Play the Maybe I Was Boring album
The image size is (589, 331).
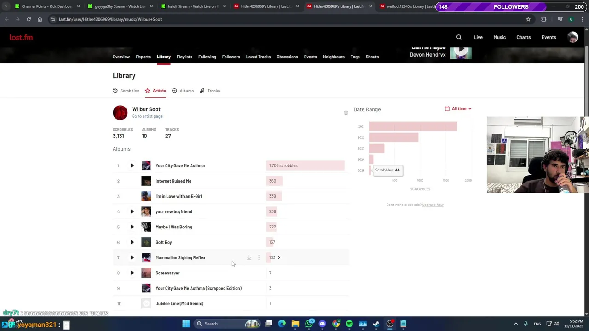(132, 227)
